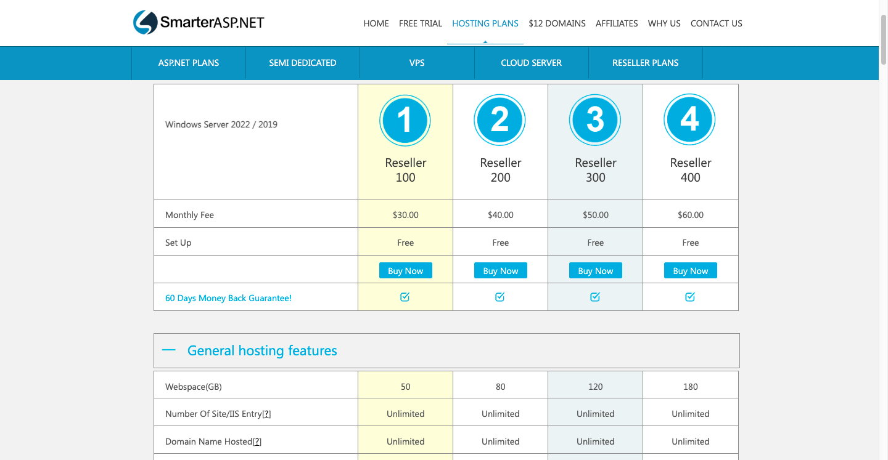The image size is (888, 460).
Task: Click the Reseller 300 number 3 badge
Action: tap(595, 120)
